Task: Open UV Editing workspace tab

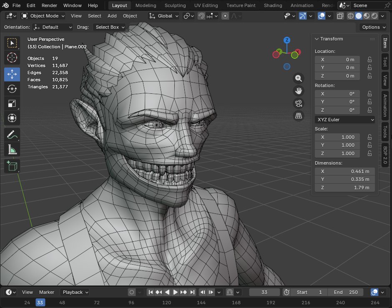Action: tap(206, 5)
